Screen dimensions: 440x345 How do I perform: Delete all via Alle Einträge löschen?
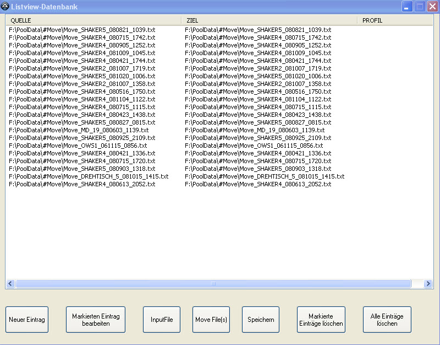tap(387, 320)
